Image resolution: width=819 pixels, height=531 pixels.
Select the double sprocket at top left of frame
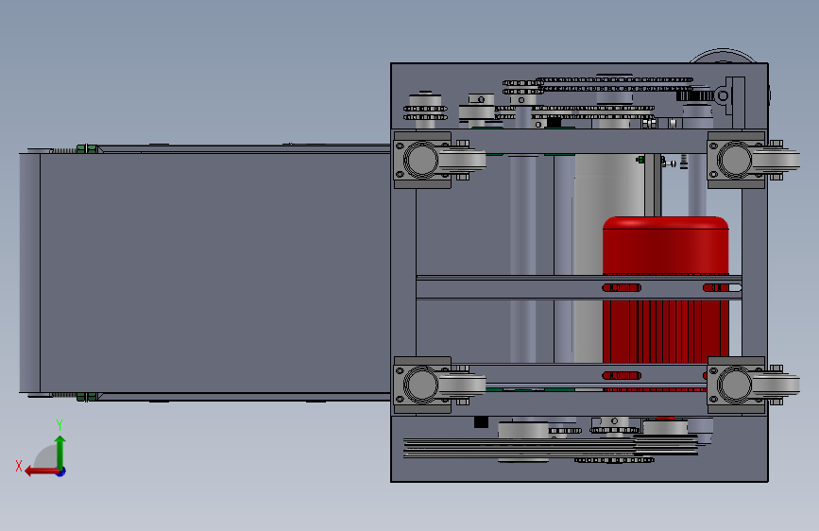tap(425, 112)
